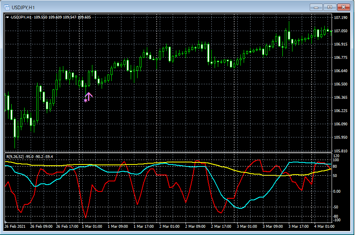355x235 pixels.
Task: Click the 105.950 price scale label
Action: 341,137
